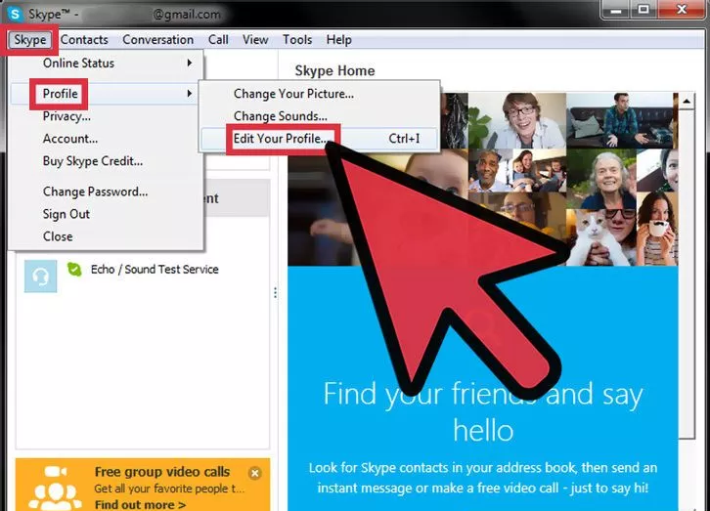
Task: Click the Skype logo icon in title bar
Action: [16, 15]
